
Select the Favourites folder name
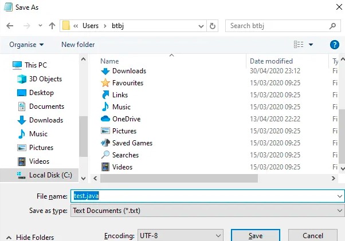128,83
